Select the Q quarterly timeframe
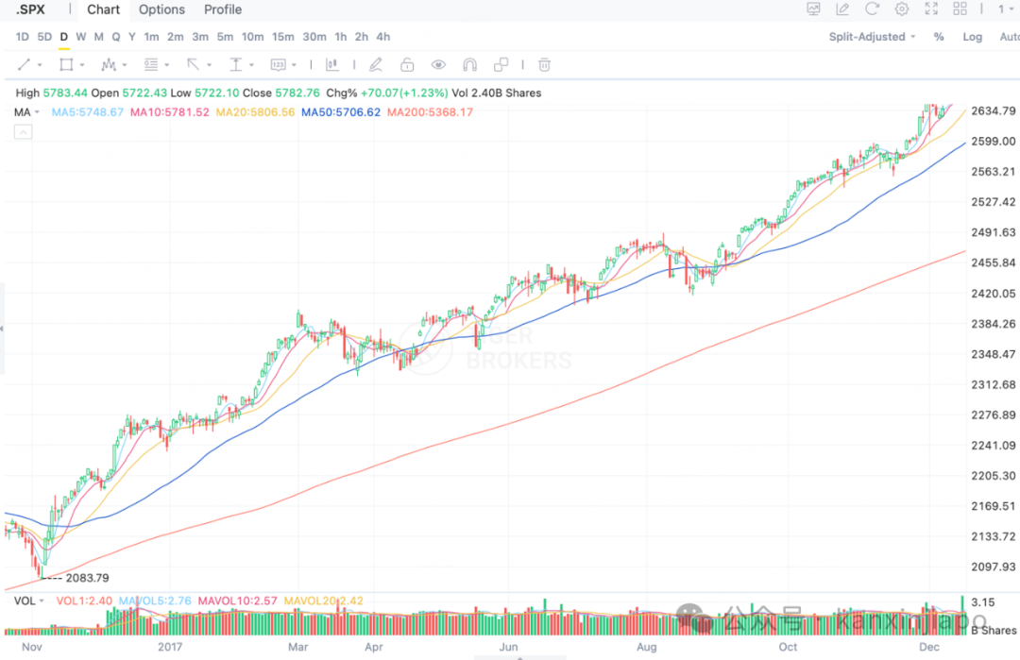The height and width of the screenshot is (660, 1020). 116,37
